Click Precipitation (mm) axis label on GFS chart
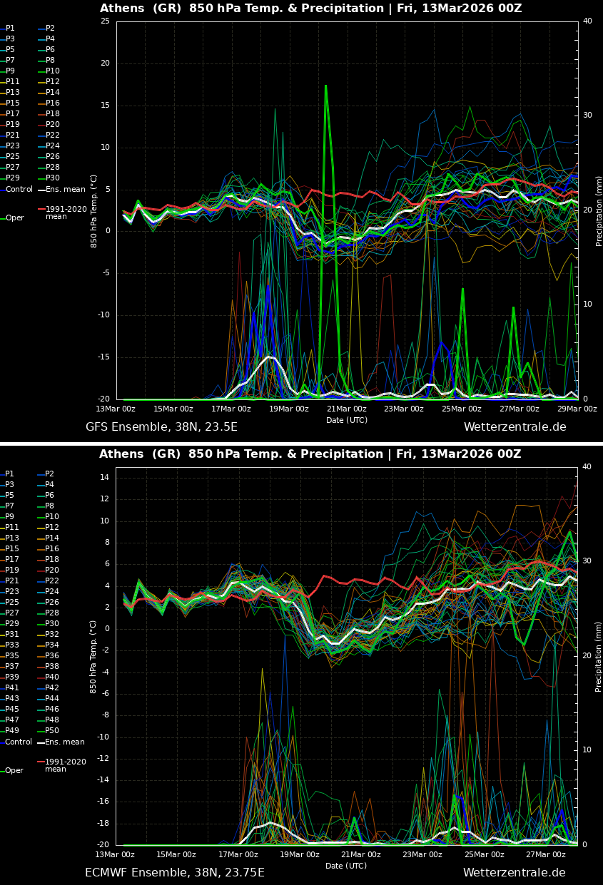The width and height of the screenshot is (603, 885). [599, 210]
